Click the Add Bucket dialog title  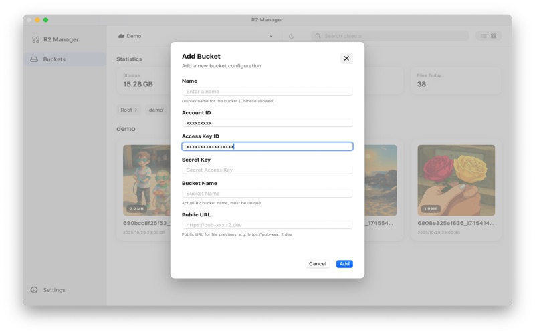tap(201, 56)
